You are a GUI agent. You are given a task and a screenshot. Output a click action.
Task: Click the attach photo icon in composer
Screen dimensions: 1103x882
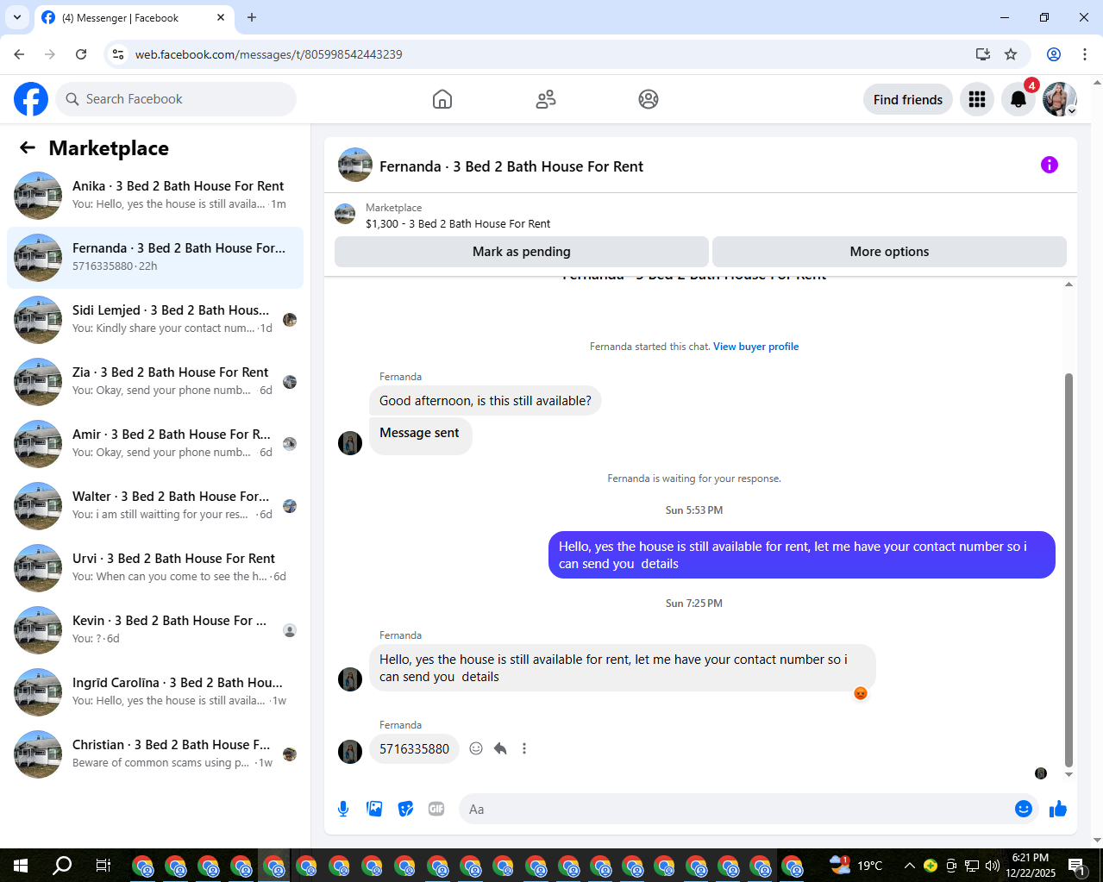pyautogui.click(x=374, y=809)
